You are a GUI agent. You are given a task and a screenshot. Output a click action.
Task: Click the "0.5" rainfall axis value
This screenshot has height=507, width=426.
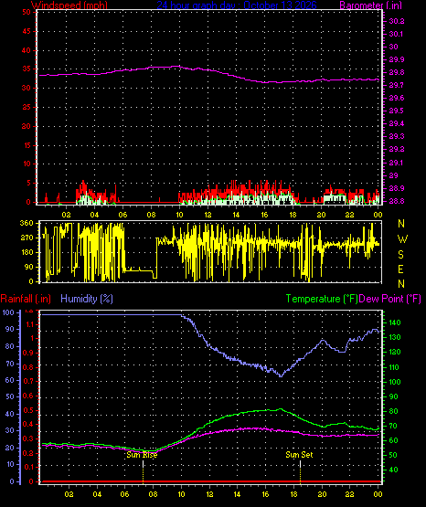click(x=28, y=411)
